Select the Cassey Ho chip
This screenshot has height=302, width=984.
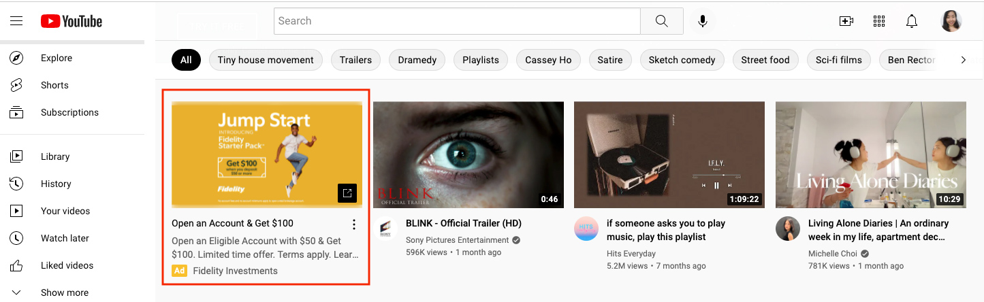pyautogui.click(x=548, y=60)
